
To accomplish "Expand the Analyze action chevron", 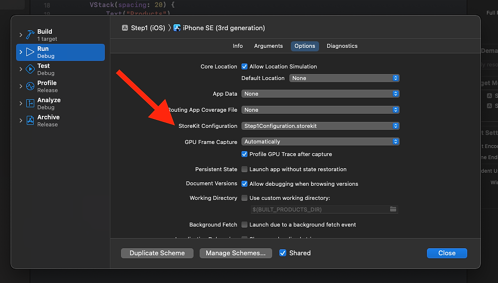I will (21, 103).
